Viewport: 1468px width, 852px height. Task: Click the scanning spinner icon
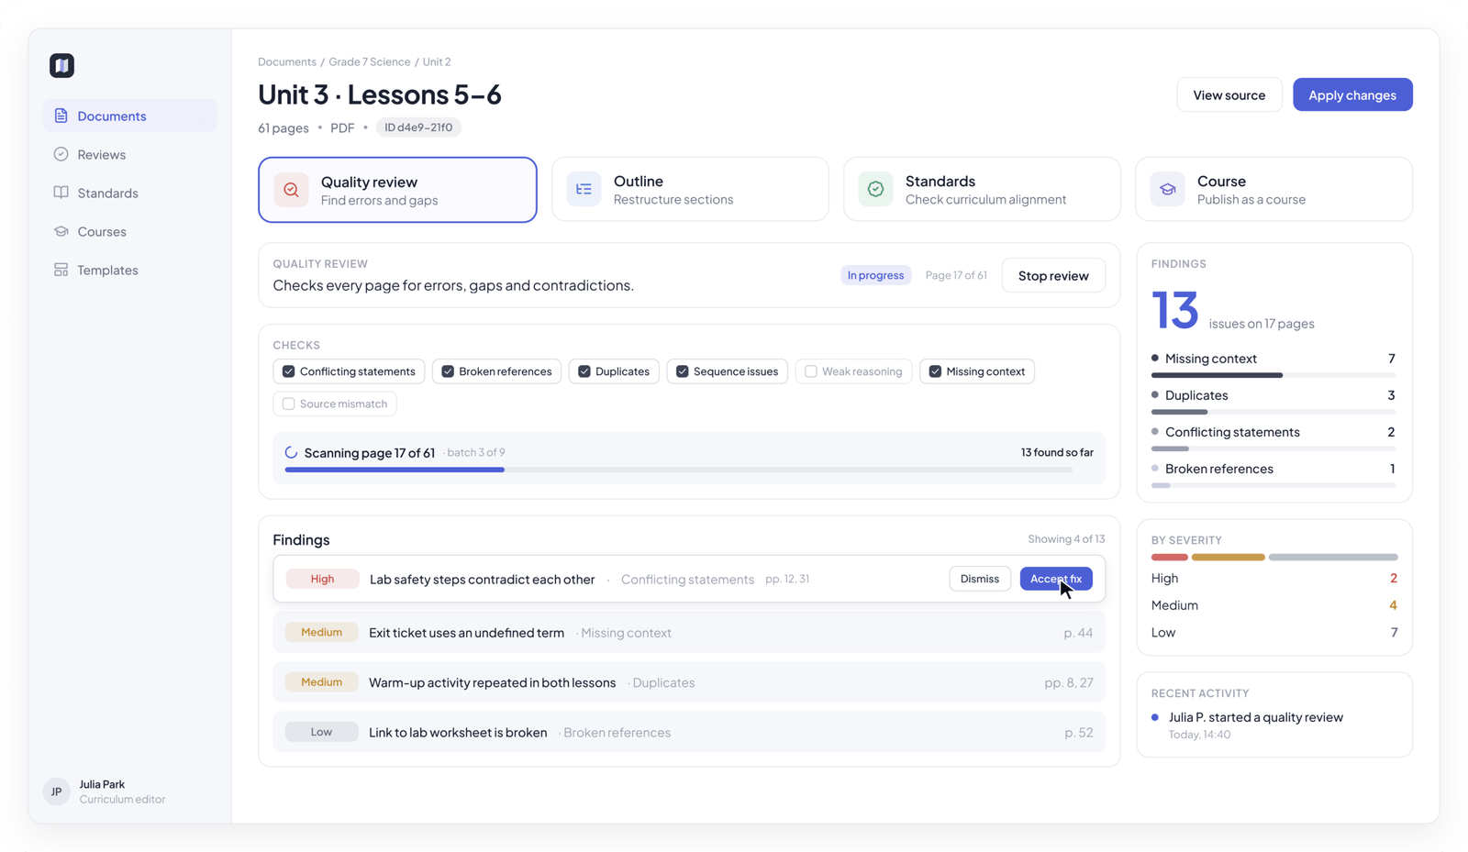[291, 452]
